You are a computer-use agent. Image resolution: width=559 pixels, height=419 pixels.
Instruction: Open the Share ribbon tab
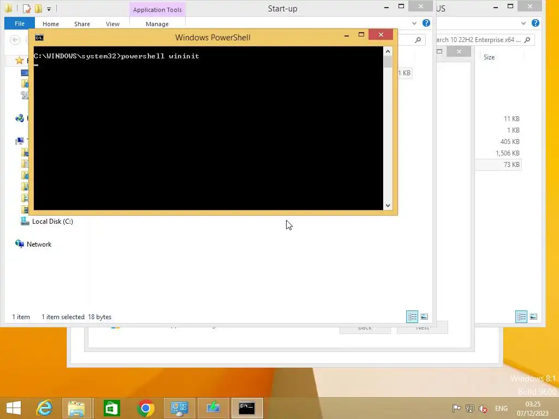coord(82,24)
